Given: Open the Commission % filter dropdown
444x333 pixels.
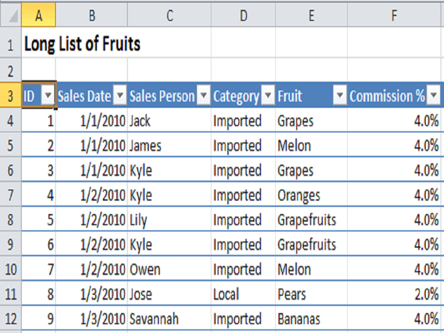Looking at the screenshot, I should coord(433,96).
